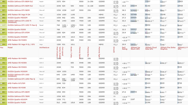
Task: Sort by 3DMark Fire Strike Graphics header
Action: 168,48
